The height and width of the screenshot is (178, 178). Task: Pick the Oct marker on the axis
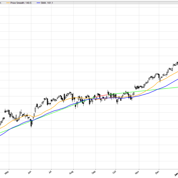pyautogui.click(x=115, y=172)
